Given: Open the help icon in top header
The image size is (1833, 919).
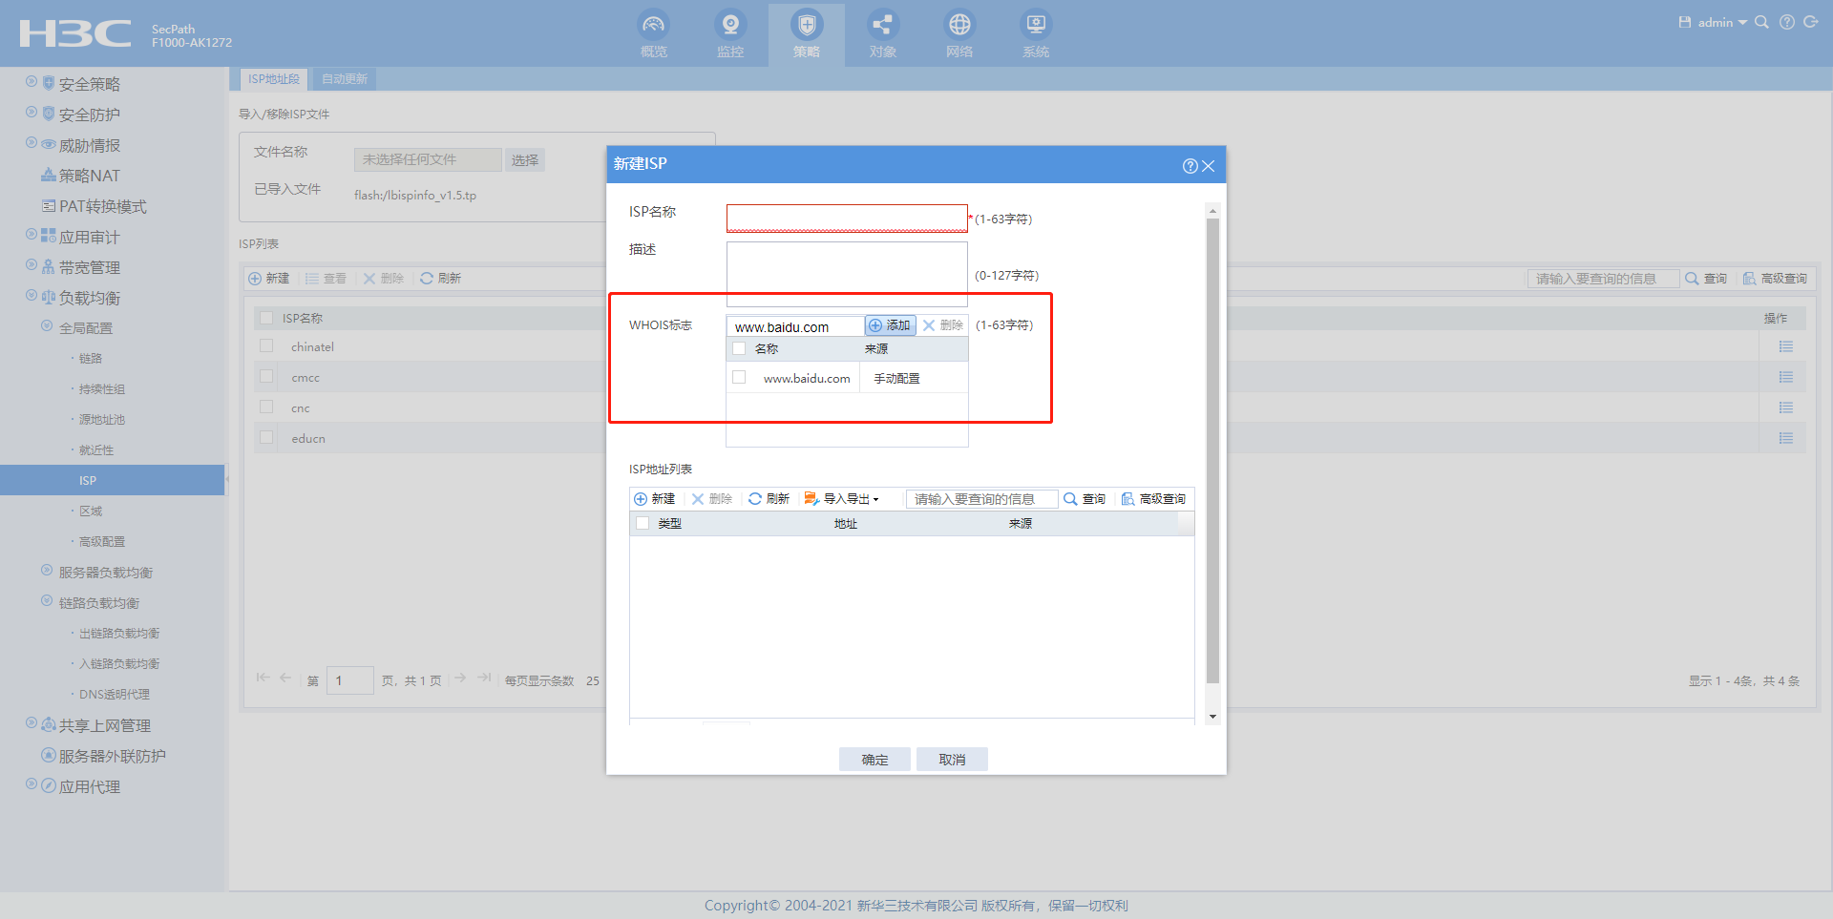Looking at the screenshot, I should [x=1787, y=22].
